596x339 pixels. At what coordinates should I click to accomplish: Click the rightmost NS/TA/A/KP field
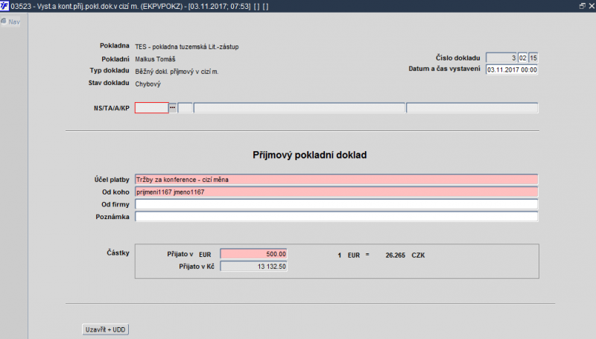(x=472, y=108)
